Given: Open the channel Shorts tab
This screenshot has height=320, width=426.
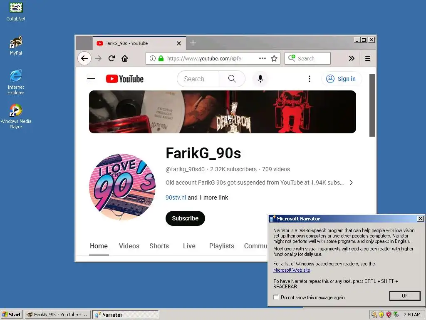Looking at the screenshot, I should point(159,246).
